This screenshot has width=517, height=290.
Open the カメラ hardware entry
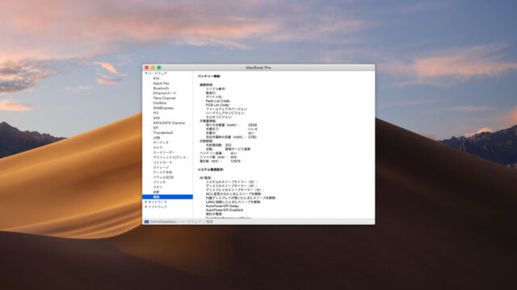click(x=158, y=147)
